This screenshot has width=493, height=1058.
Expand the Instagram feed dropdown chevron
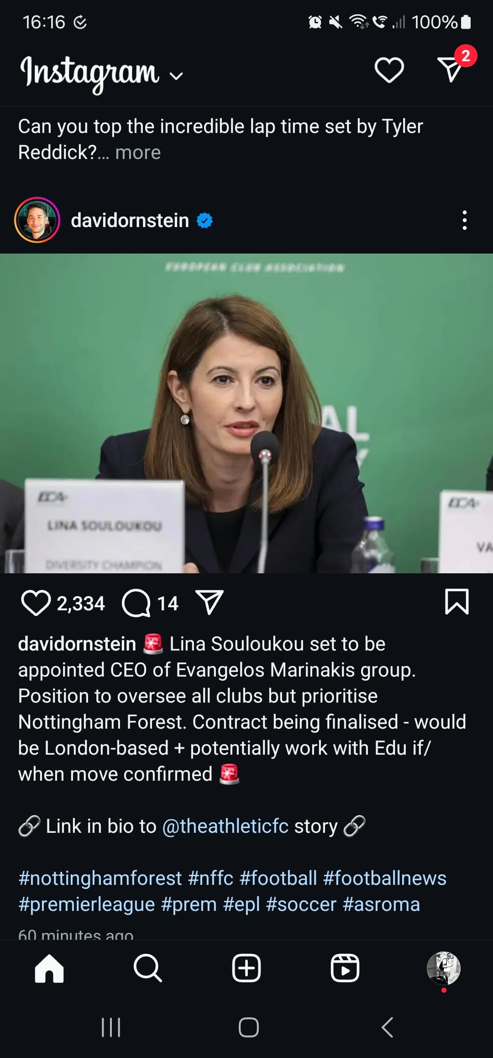[x=176, y=76]
